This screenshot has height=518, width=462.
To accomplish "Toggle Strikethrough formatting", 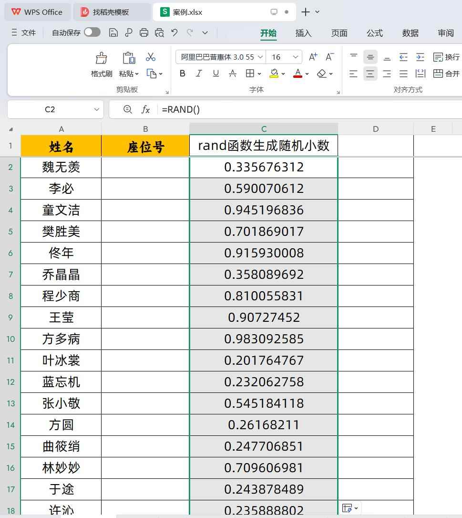I will point(233,74).
